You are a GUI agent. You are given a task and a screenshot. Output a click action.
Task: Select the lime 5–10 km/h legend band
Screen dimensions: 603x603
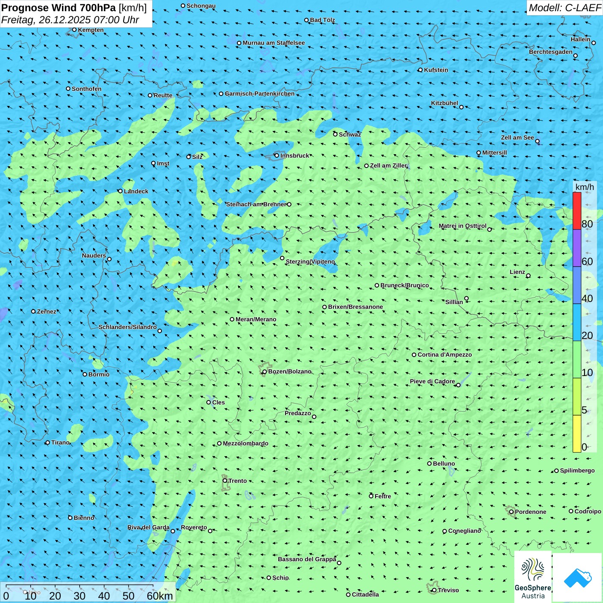(x=577, y=397)
